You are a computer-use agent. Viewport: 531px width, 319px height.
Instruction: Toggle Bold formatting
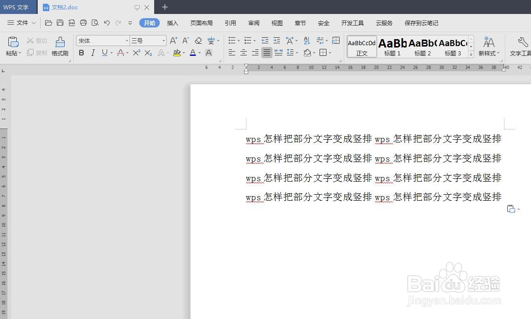click(x=81, y=53)
